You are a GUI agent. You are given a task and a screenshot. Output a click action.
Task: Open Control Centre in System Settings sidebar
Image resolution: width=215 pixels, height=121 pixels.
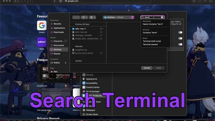coord(93,87)
